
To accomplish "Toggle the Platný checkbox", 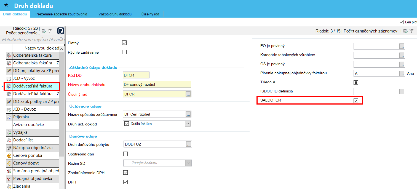I will pos(124,43).
